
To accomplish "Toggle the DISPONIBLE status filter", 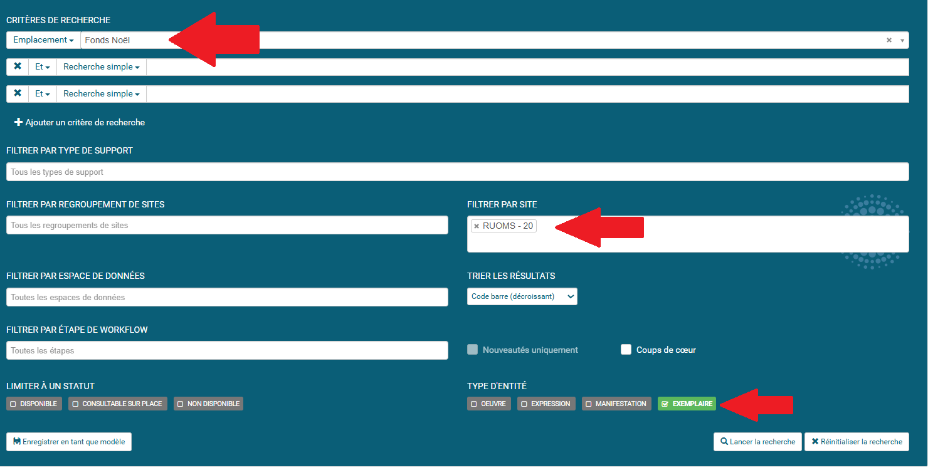I will (34, 404).
